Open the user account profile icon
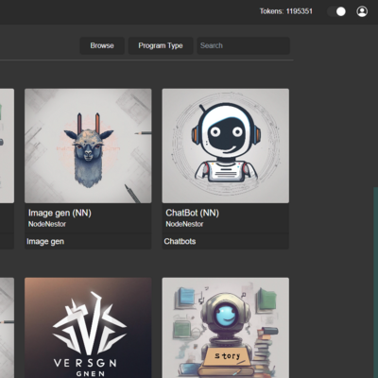Screen dimensions: 378x378 point(362,11)
